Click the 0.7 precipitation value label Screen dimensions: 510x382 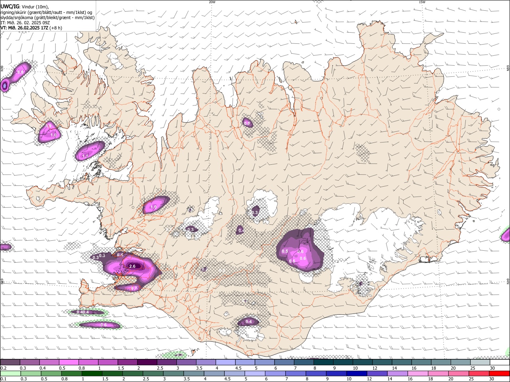tap(134, 288)
